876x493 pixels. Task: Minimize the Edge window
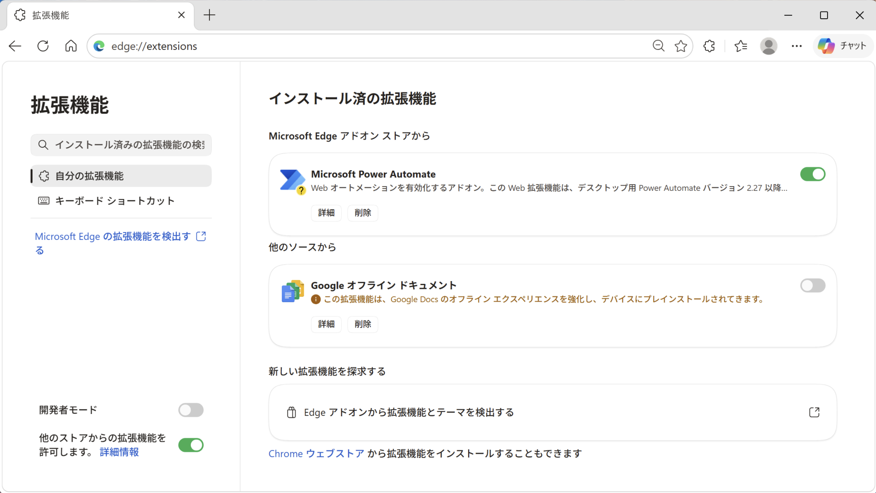(788, 15)
